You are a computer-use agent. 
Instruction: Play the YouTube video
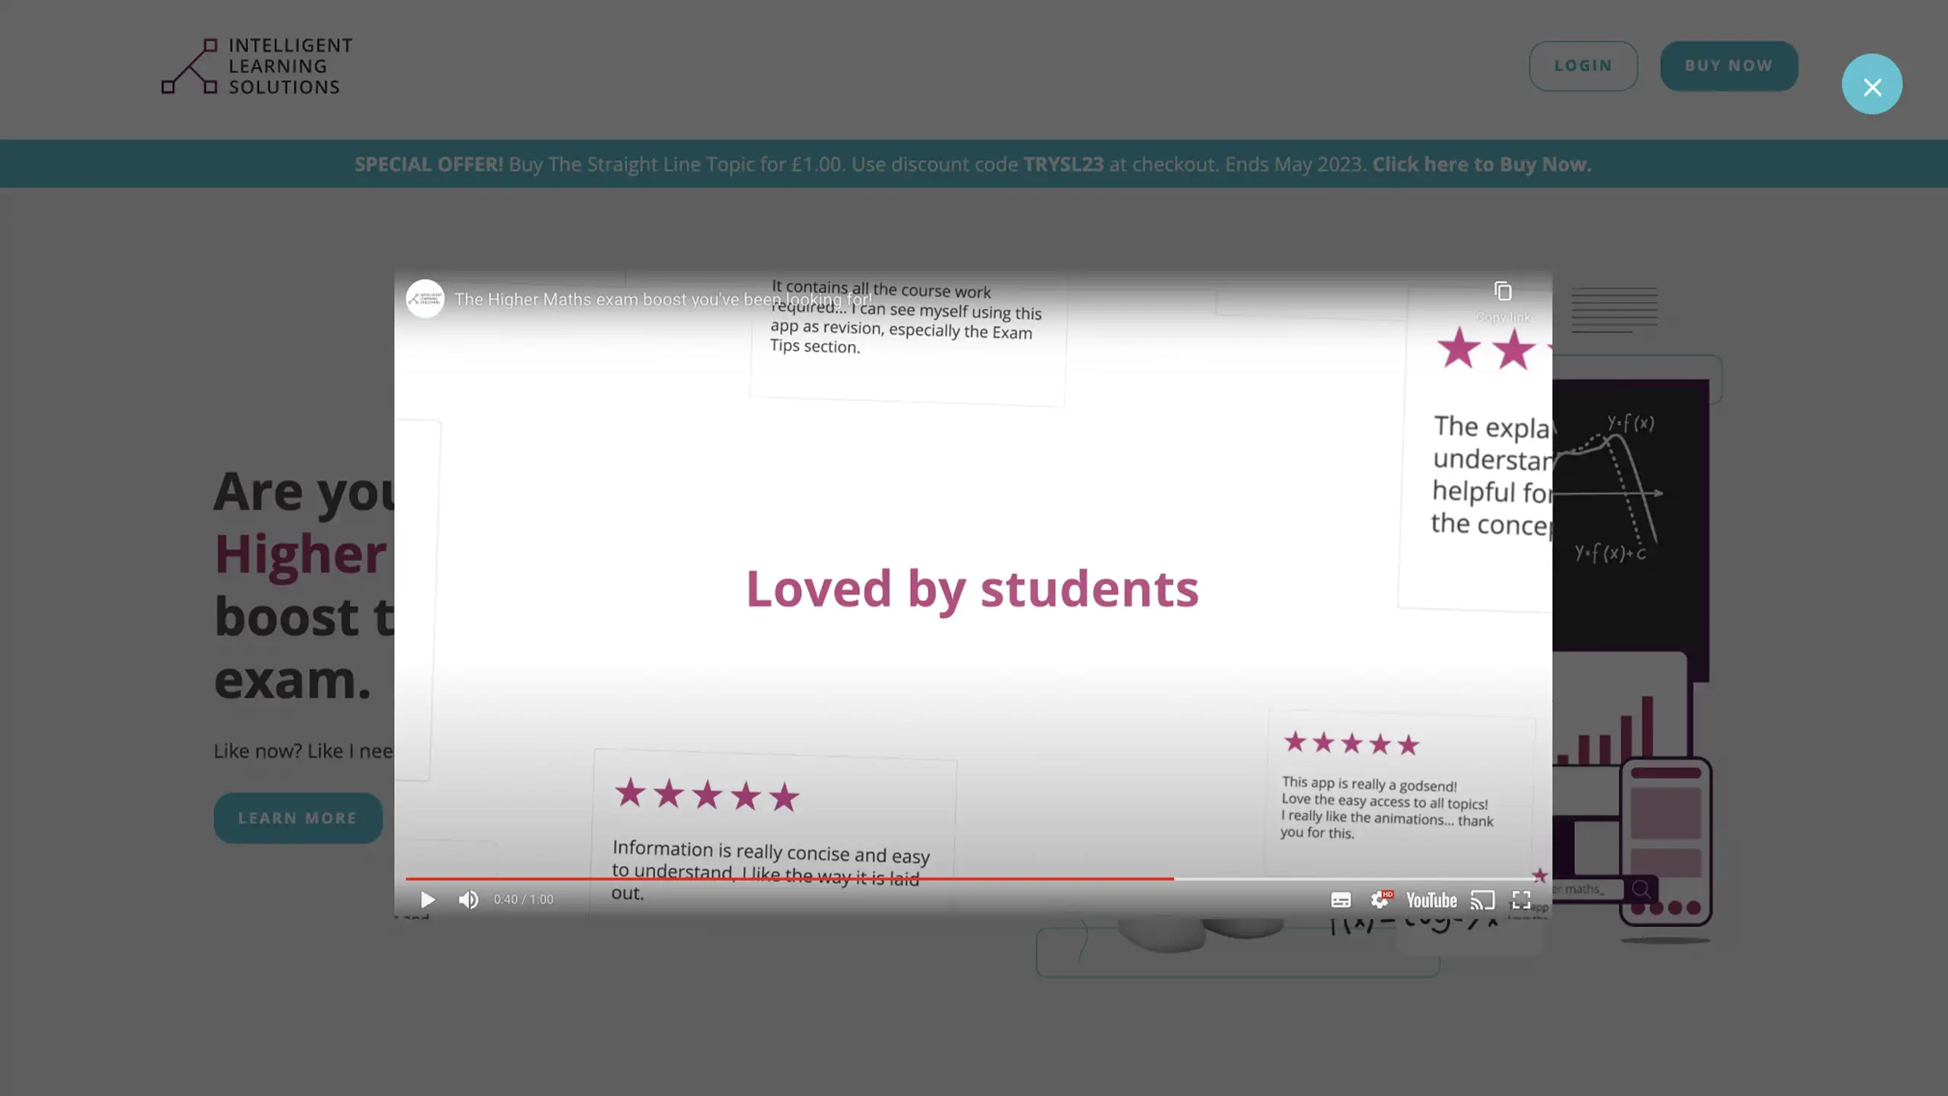point(428,900)
